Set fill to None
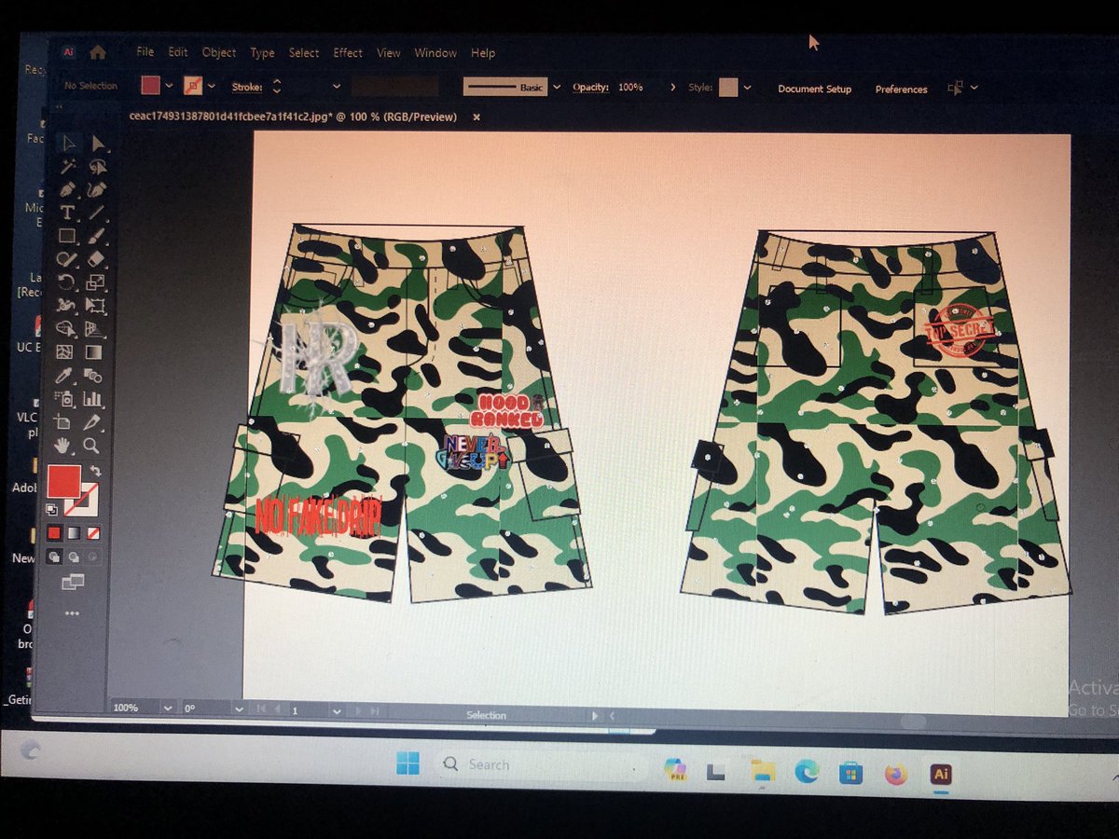Image resolution: width=1119 pixels, height=839 pixels. 93,533
